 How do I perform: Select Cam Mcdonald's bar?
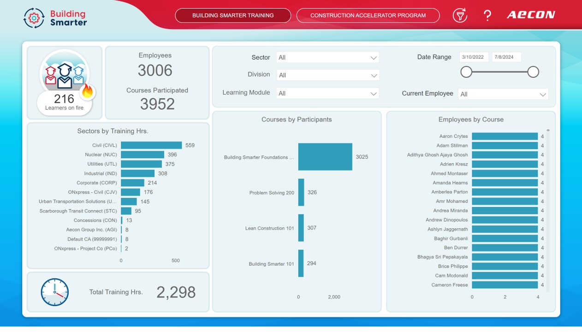505,276
